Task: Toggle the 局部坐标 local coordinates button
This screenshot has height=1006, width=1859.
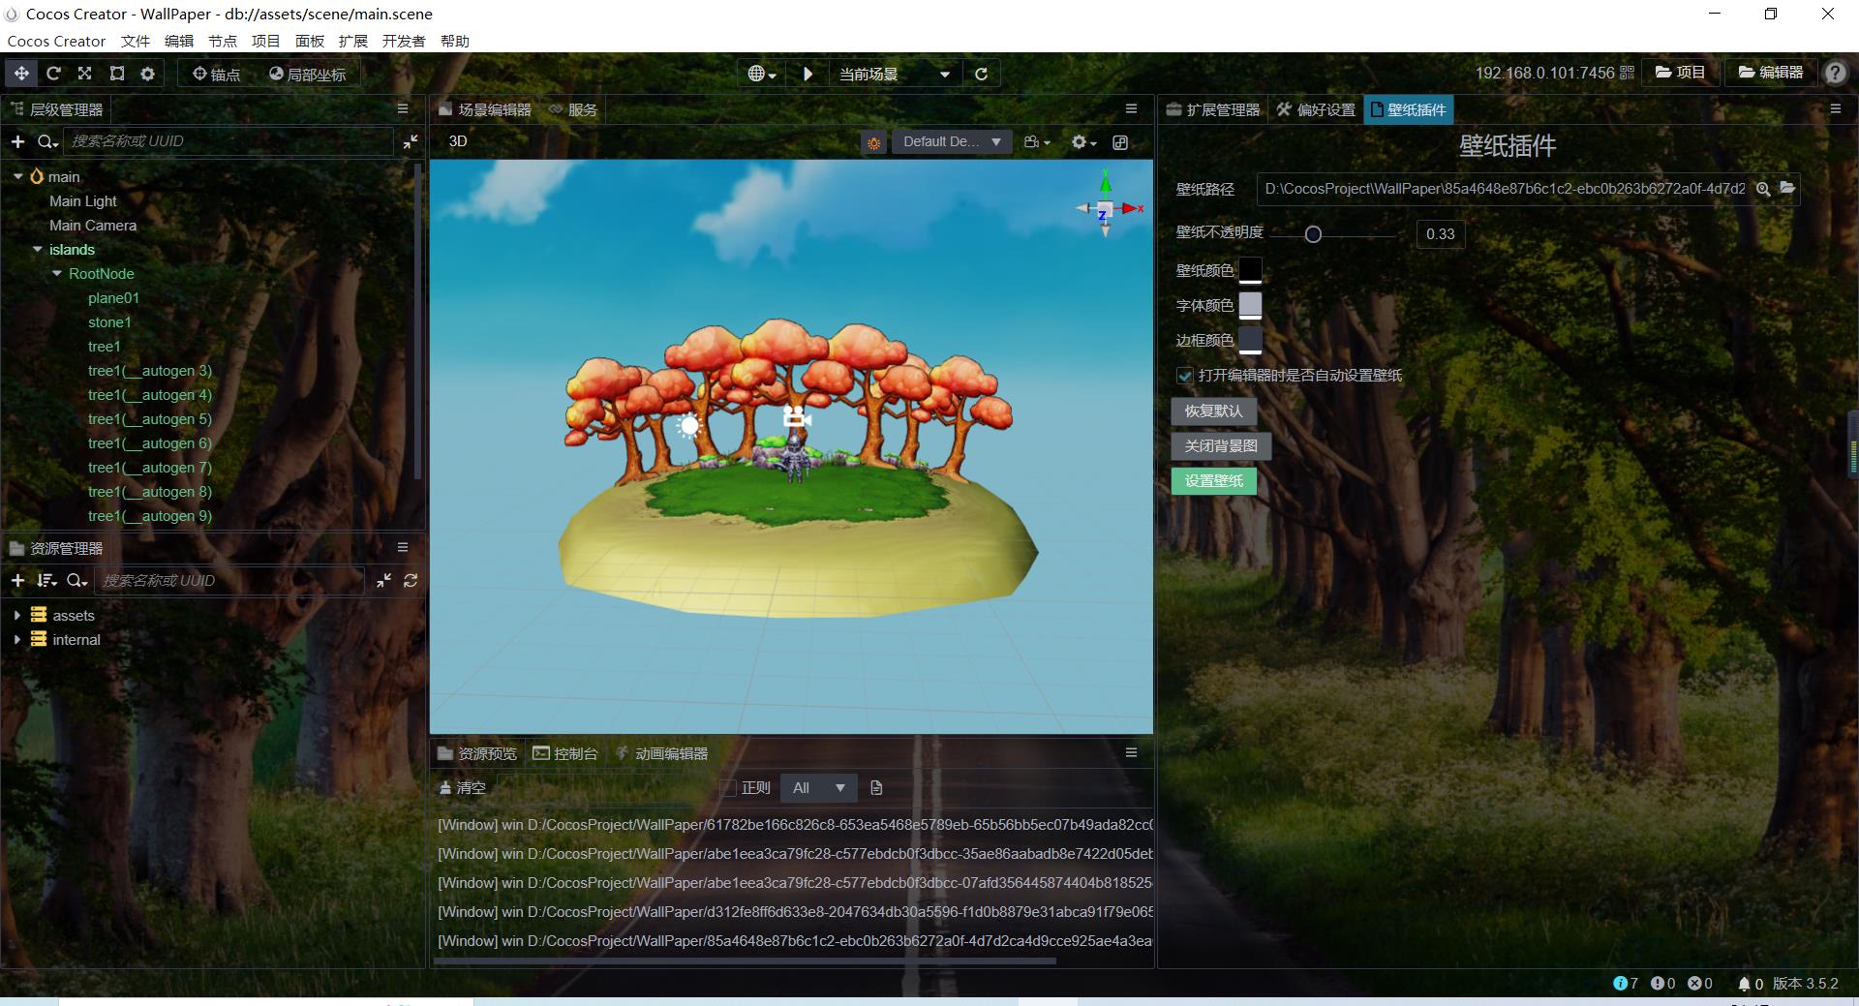Action: (x=307, y=74)
